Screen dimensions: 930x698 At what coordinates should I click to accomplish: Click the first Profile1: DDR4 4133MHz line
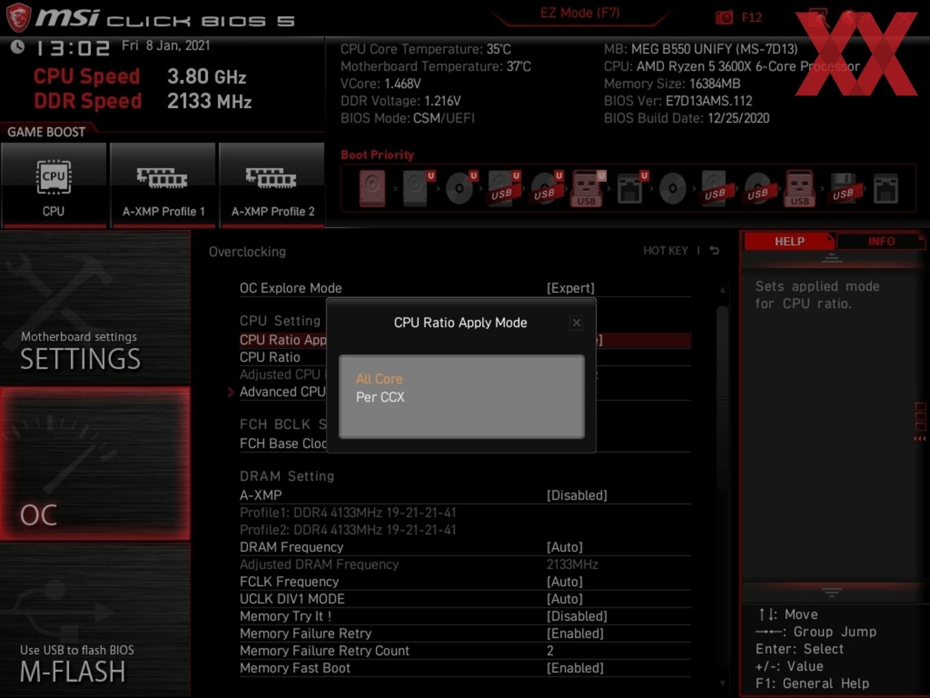(x=348, y=513)
